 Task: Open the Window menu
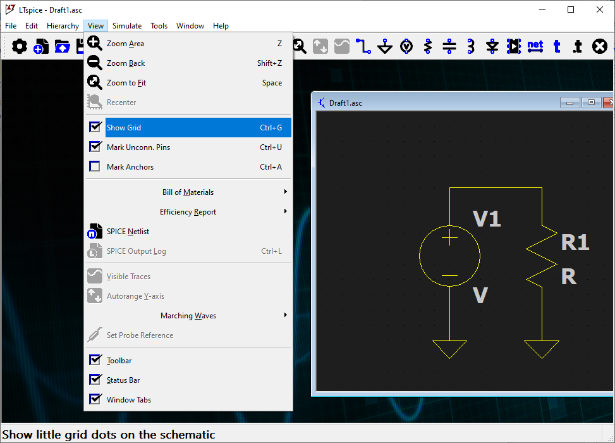coord(190,26)
